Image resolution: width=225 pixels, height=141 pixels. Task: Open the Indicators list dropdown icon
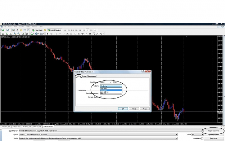tap(32, 34)
